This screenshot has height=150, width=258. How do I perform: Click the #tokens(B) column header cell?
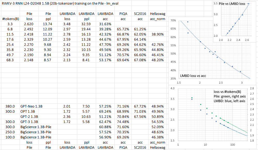pyautogui.click(x=10, y=19)
